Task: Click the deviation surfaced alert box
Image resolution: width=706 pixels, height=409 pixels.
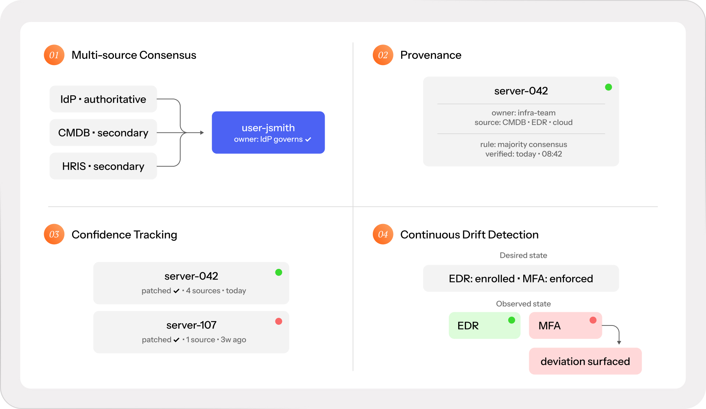Action: (585, 361)
